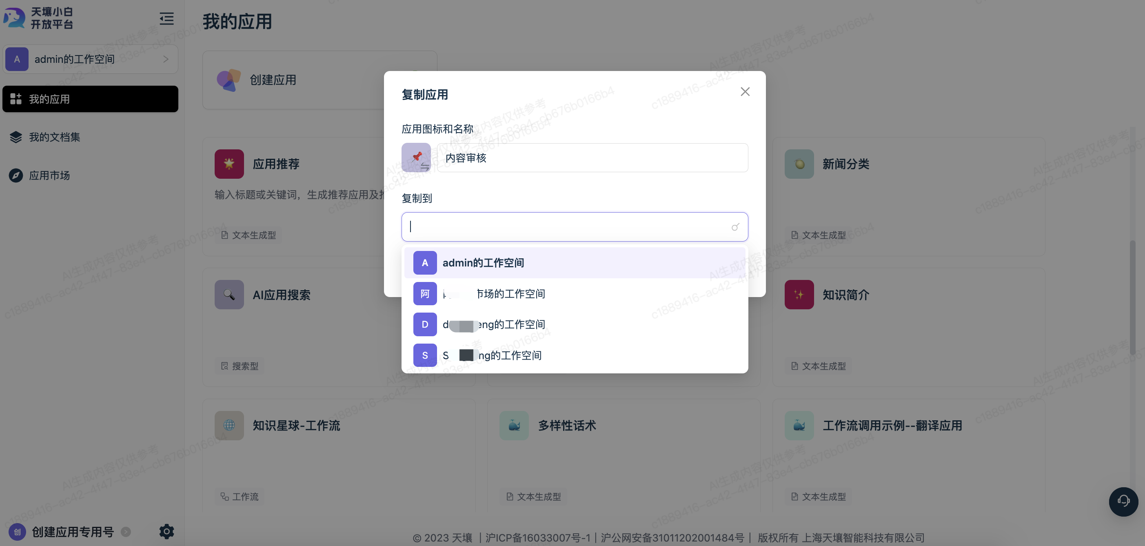The width and height of the screenshot is (1145, 546).
Task: Click the 创建应用专用号 account avatar
Action: click(x=17, y=531)
